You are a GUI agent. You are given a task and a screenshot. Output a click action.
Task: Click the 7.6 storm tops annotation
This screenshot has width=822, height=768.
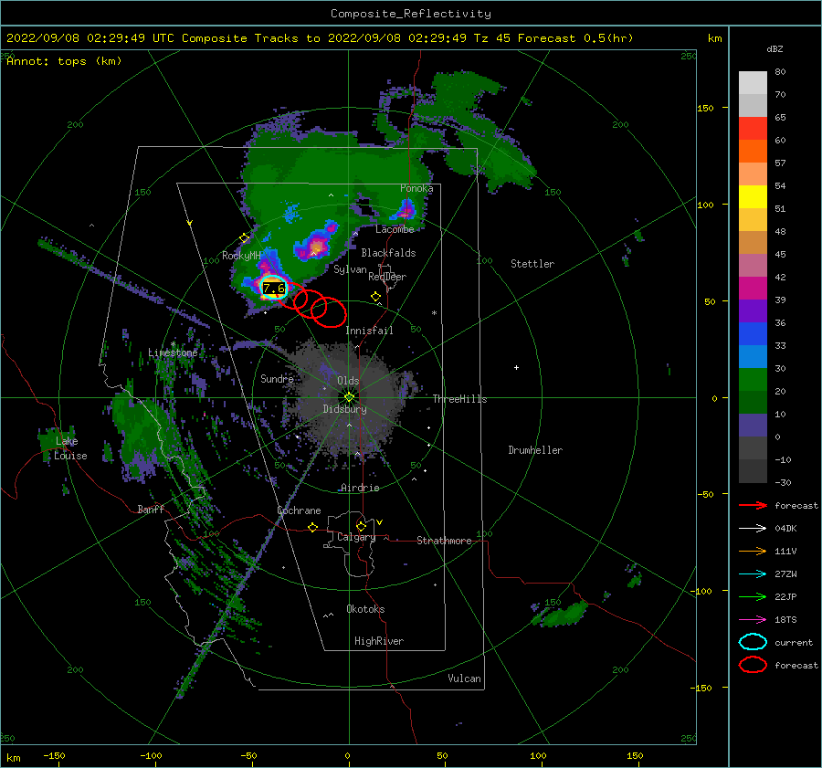[274, 288]
